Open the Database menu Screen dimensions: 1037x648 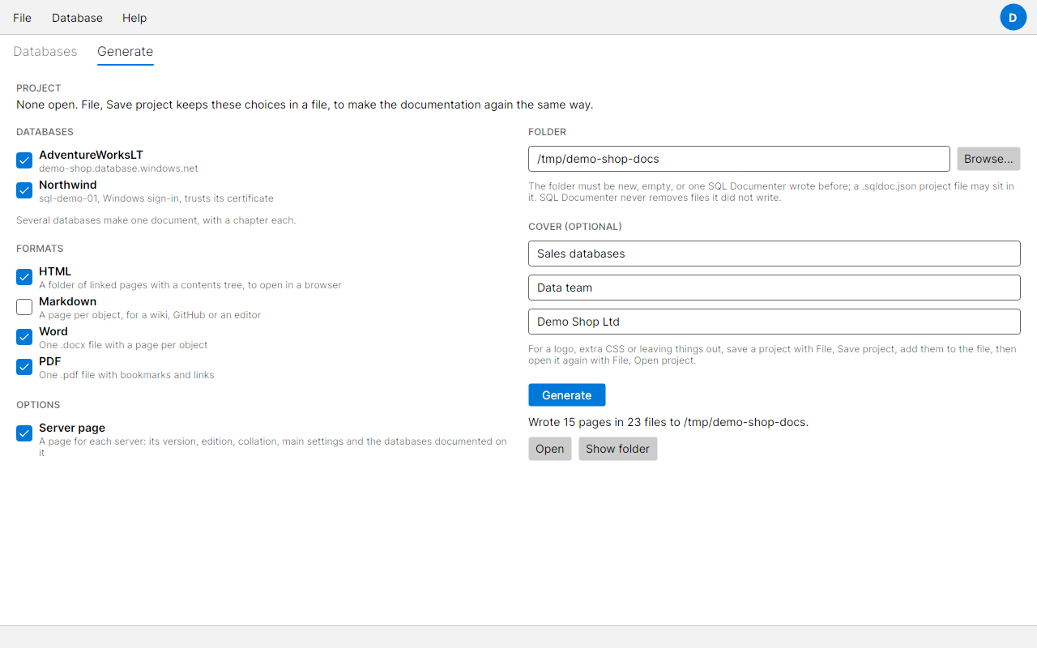tap(77, 18)
